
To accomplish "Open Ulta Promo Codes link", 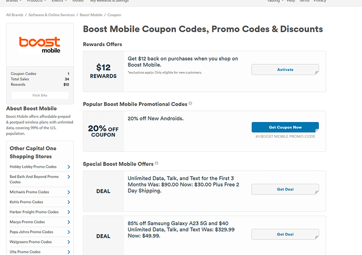I will point(25,252).
